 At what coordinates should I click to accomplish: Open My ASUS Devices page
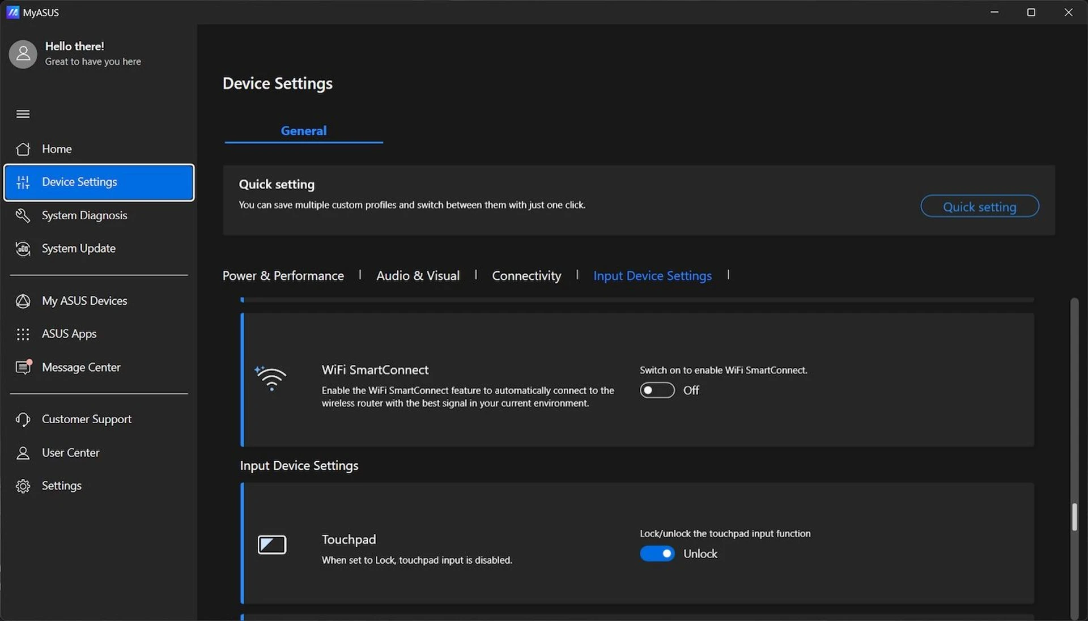(99, 301)
